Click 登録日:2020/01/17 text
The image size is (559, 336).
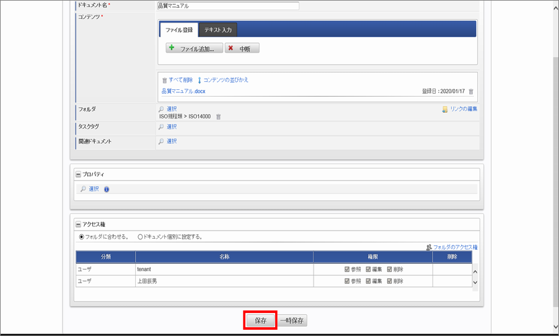[444, 91]
